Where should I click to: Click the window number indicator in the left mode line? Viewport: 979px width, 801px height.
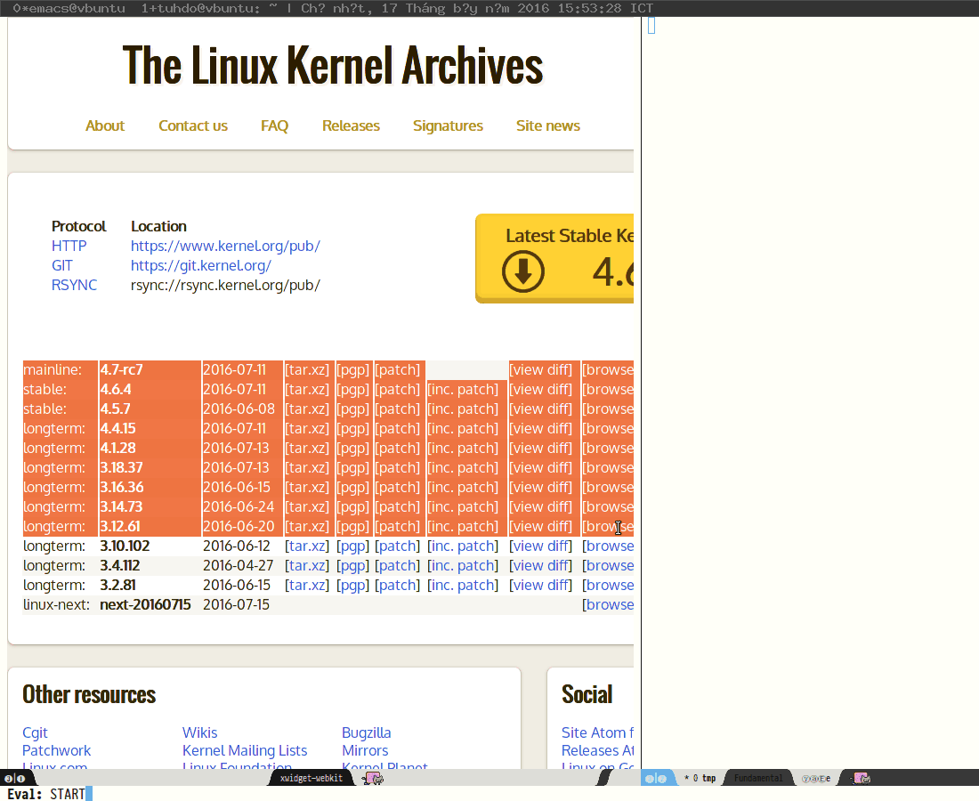coord(15,779)
